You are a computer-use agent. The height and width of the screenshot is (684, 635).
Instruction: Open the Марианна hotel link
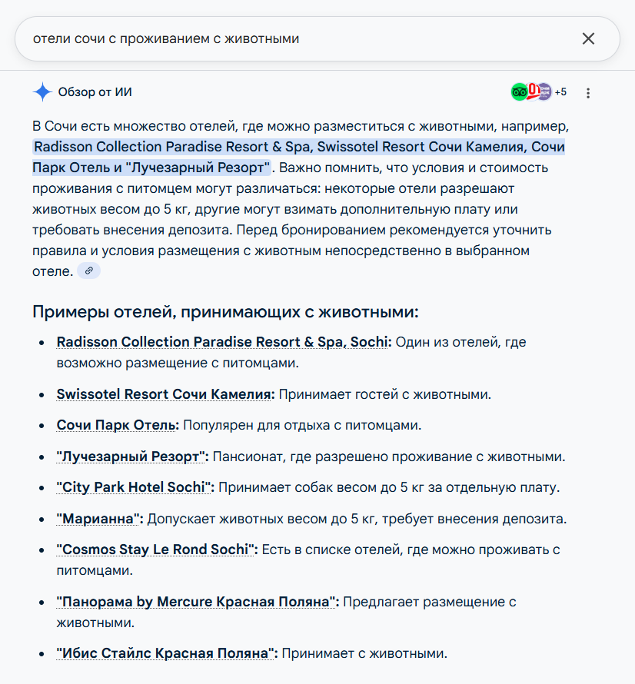click(96, 518)
